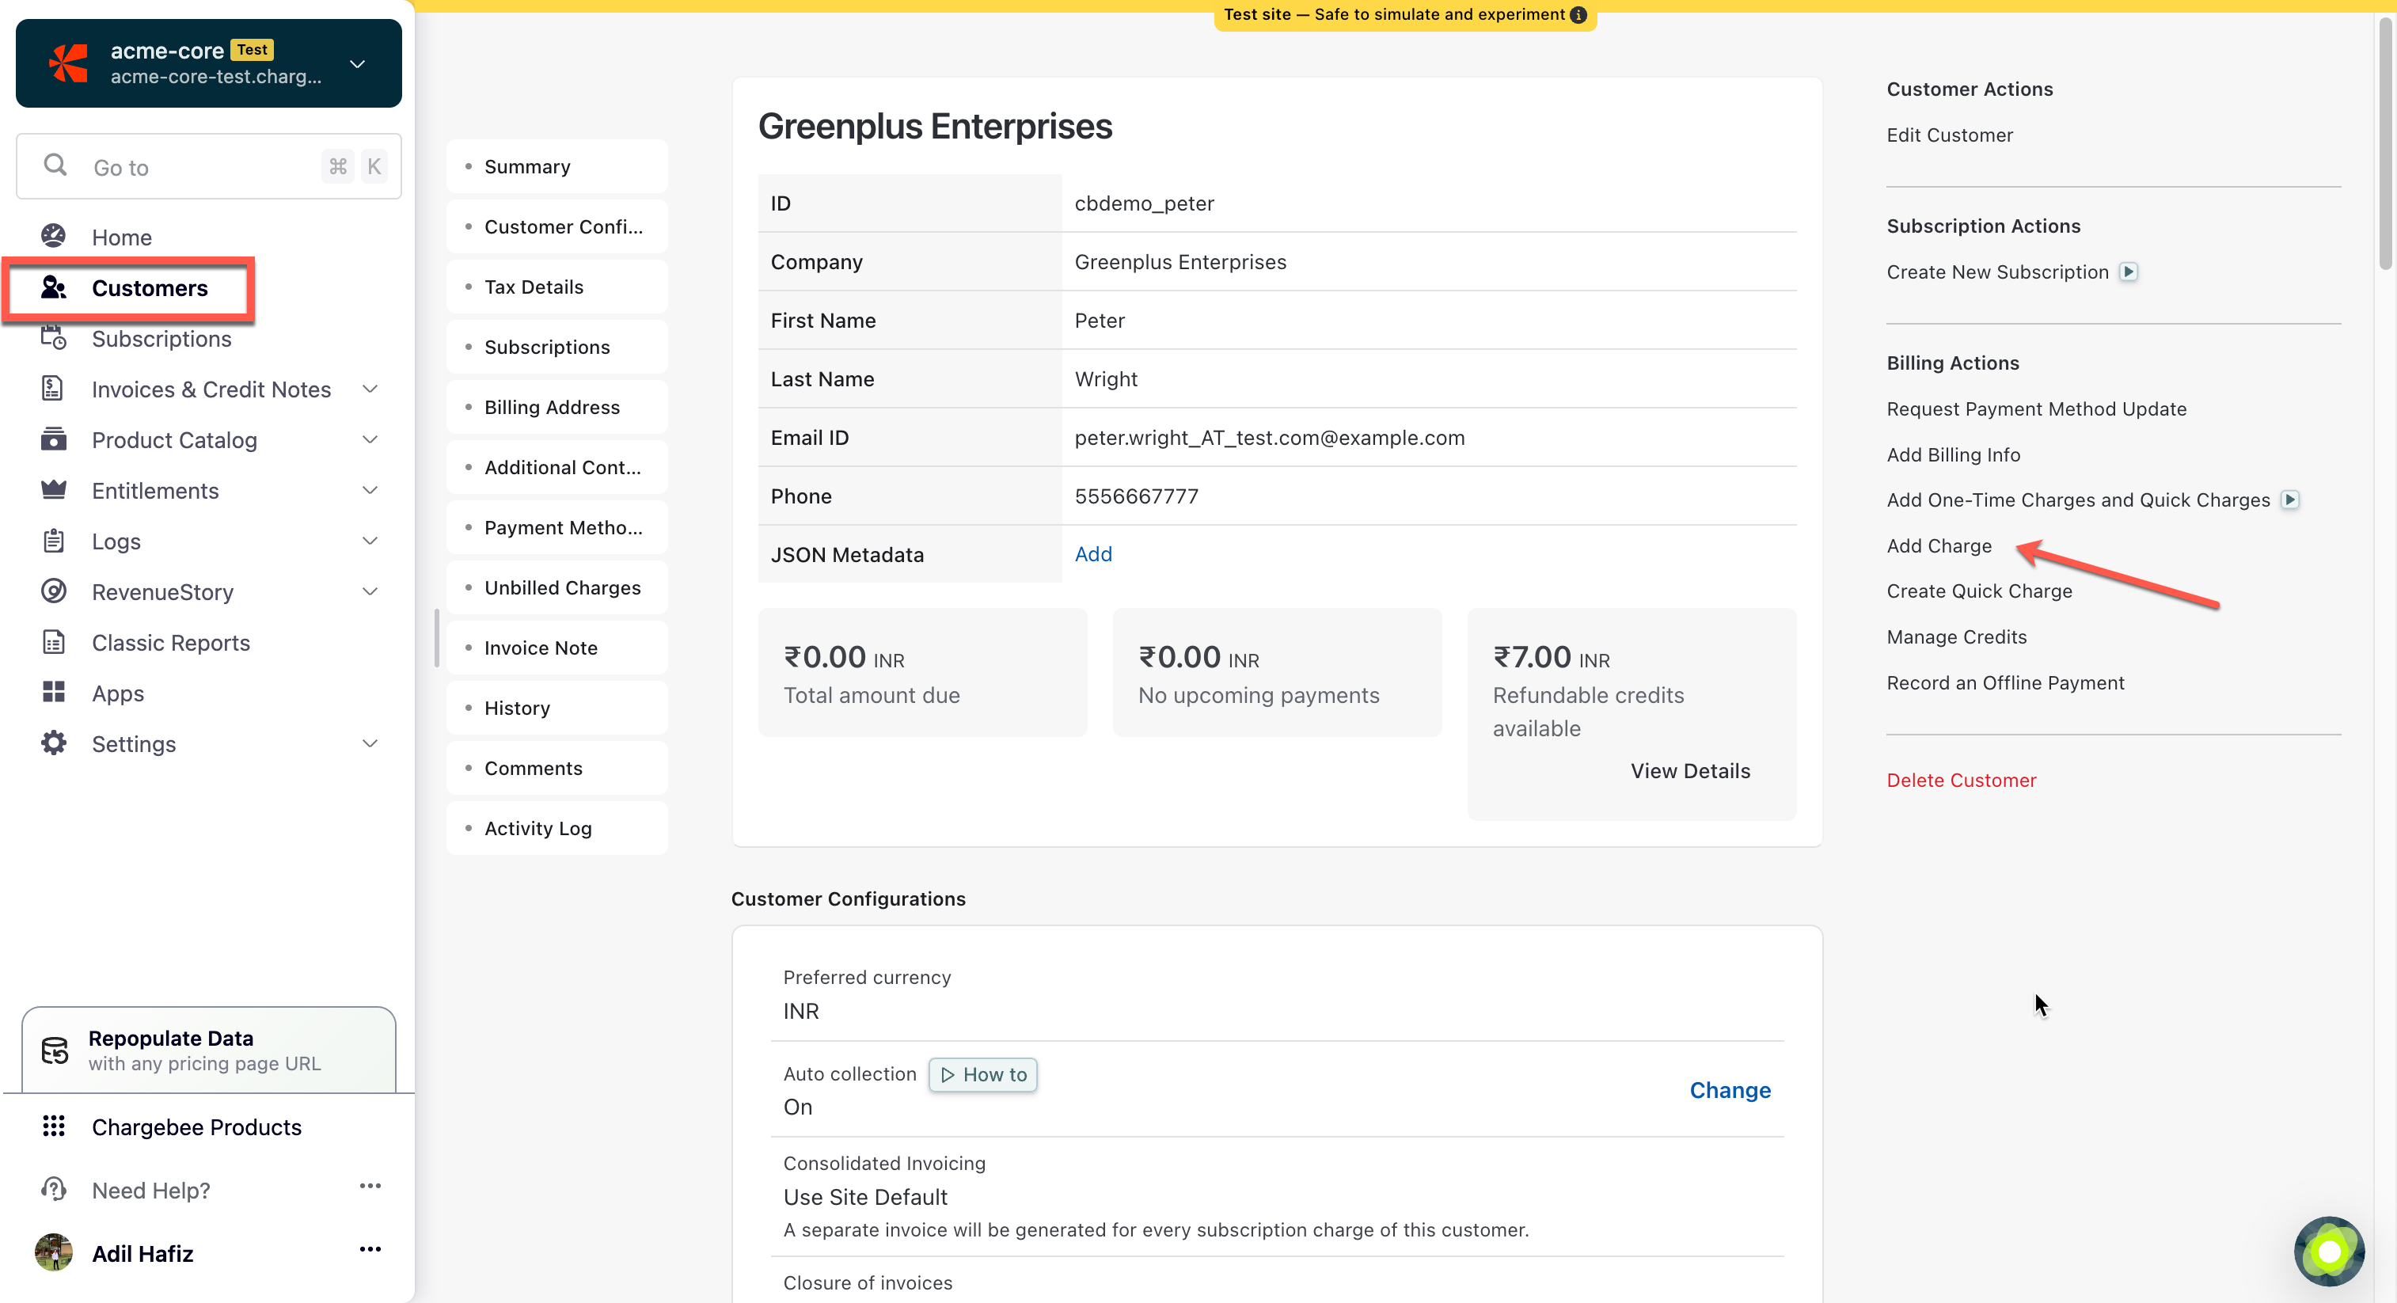Expand Invoices & Credit Notes menu

point(370,389)
